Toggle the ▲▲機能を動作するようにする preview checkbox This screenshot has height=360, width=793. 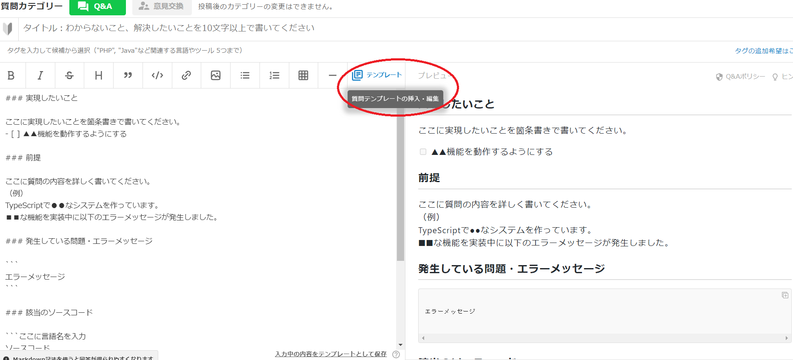423,151
